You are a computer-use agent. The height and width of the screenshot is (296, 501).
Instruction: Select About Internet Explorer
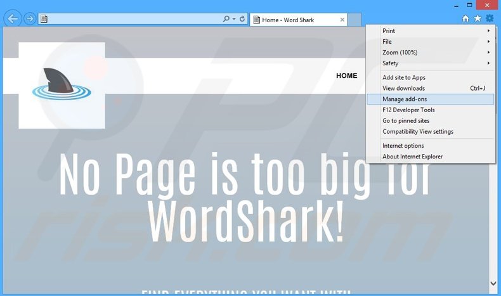431,157
